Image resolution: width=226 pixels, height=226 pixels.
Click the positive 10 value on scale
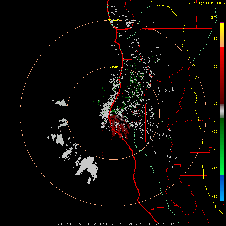216,104
